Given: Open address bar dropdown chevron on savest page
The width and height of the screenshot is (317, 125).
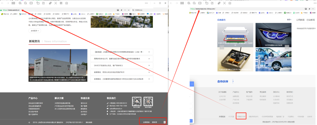Looking at the screenshot, I should [128, 10].
